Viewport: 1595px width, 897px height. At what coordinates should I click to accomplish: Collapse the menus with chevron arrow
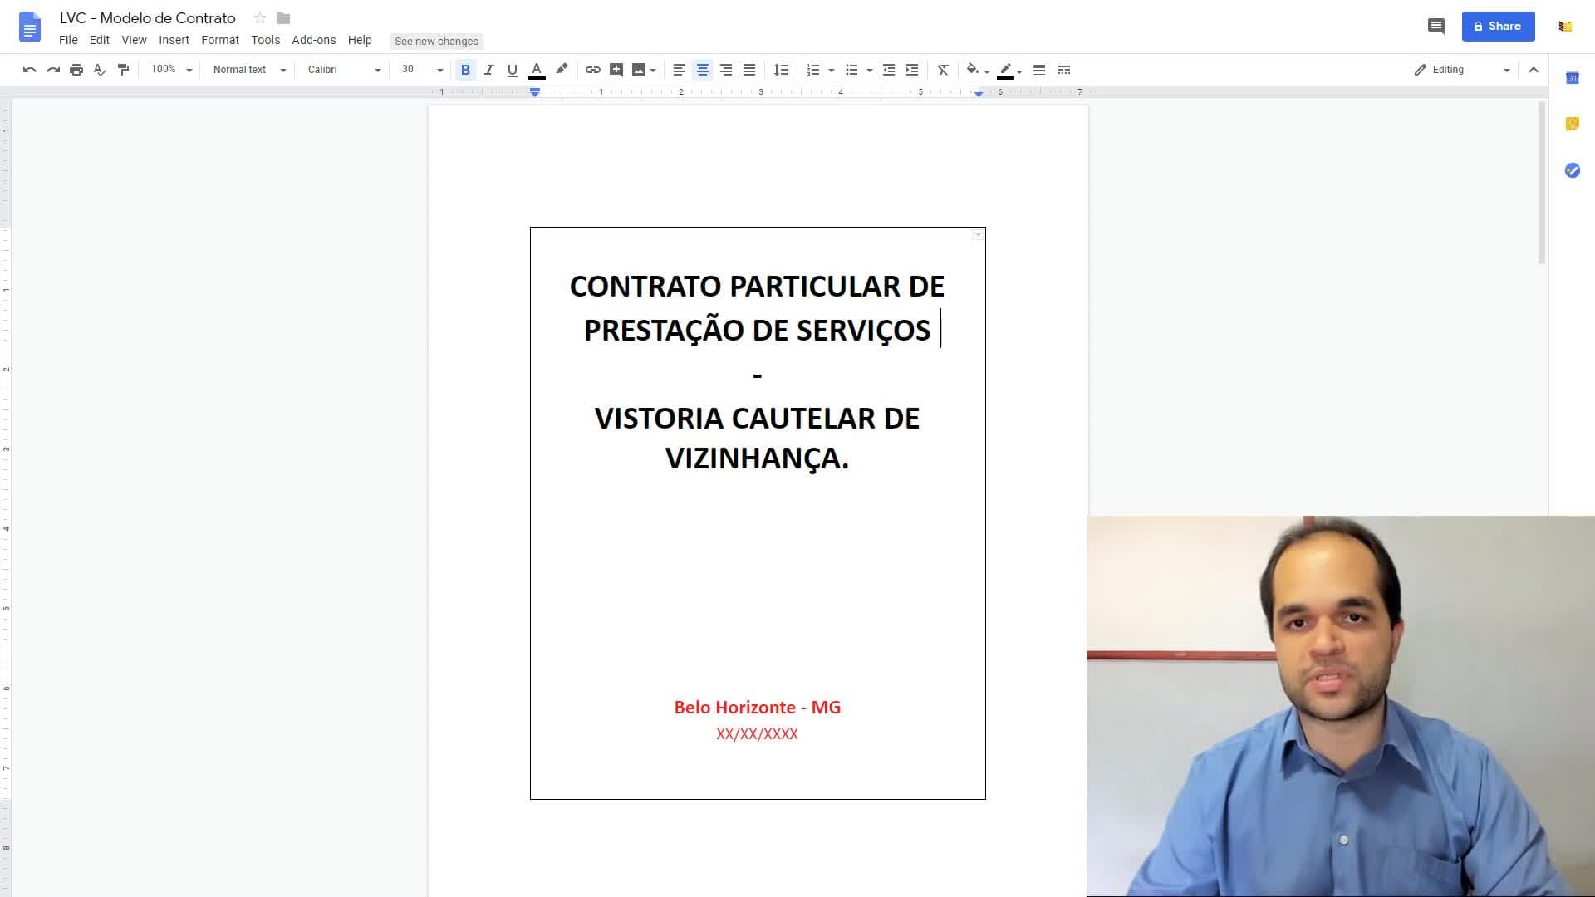pyautogui.click(x=1534, y=70)
